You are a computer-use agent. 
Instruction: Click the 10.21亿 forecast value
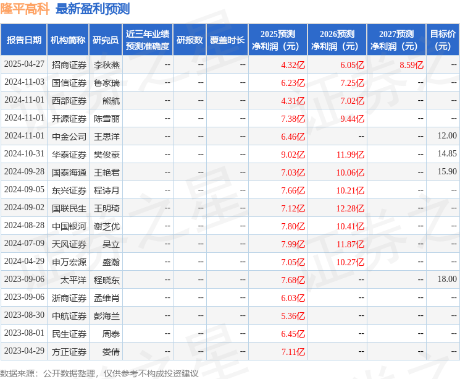[x=350, y=190]
